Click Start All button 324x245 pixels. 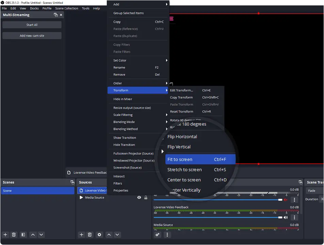pos(32,25)
